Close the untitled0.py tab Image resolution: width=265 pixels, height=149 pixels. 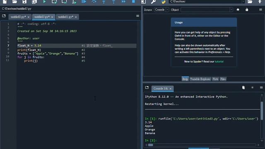pyautogui.click(x=29, y=17)
